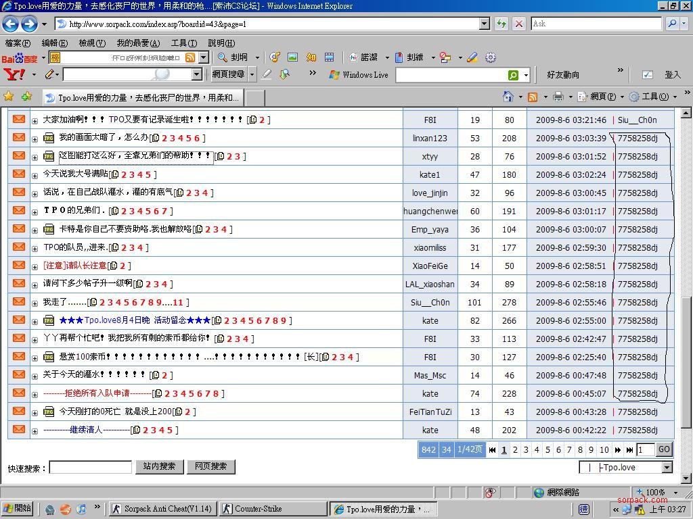Open thread "今天说我大号满贴"
The image size is (693, 519).
tap(75, 174)
